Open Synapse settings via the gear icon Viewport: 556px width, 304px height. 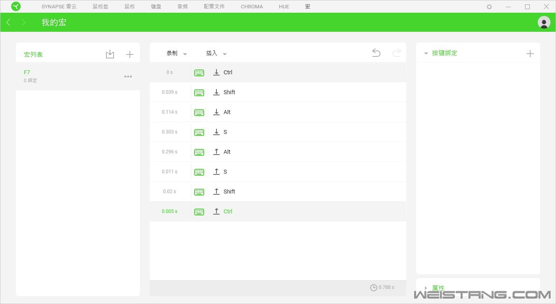[489, 6]
